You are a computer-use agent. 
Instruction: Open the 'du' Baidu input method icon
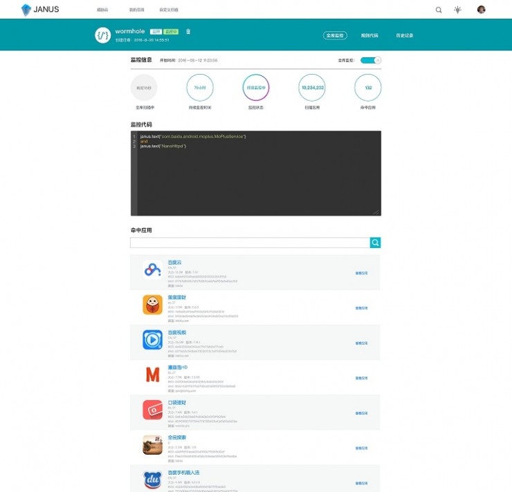pos(152,480)
